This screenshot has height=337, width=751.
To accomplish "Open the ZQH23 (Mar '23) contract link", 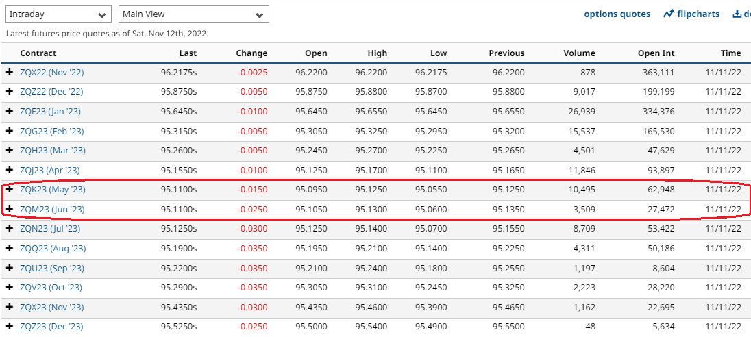I will coord(53,151).
